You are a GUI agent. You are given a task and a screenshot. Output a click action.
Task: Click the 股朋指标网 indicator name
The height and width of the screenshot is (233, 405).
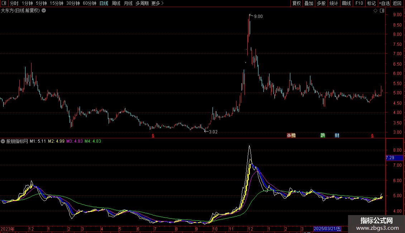(17, 141)
